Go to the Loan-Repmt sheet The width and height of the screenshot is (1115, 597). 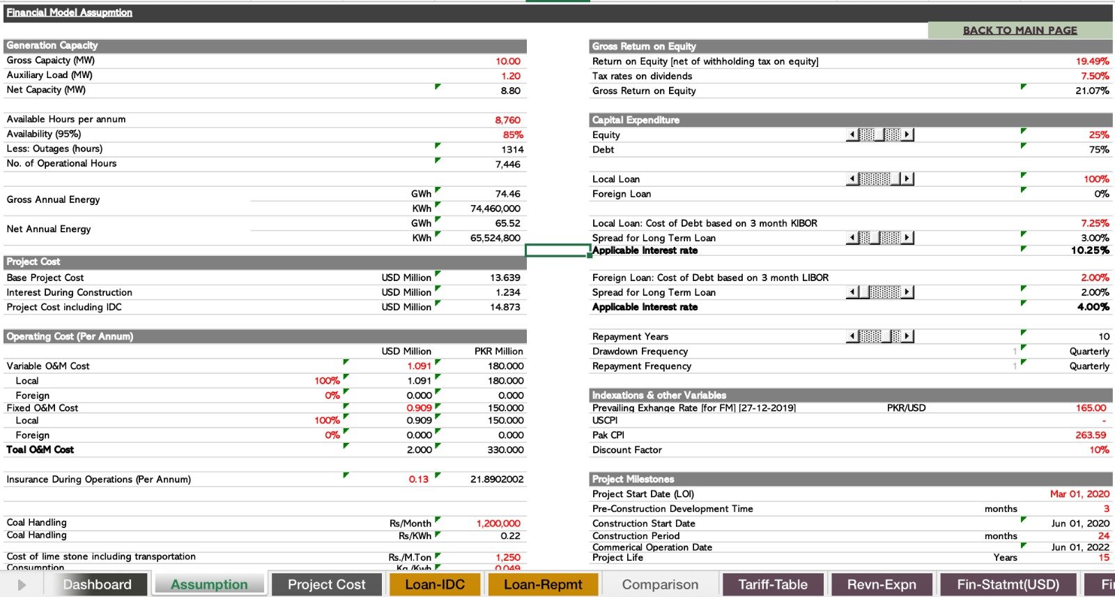[543, 584]
